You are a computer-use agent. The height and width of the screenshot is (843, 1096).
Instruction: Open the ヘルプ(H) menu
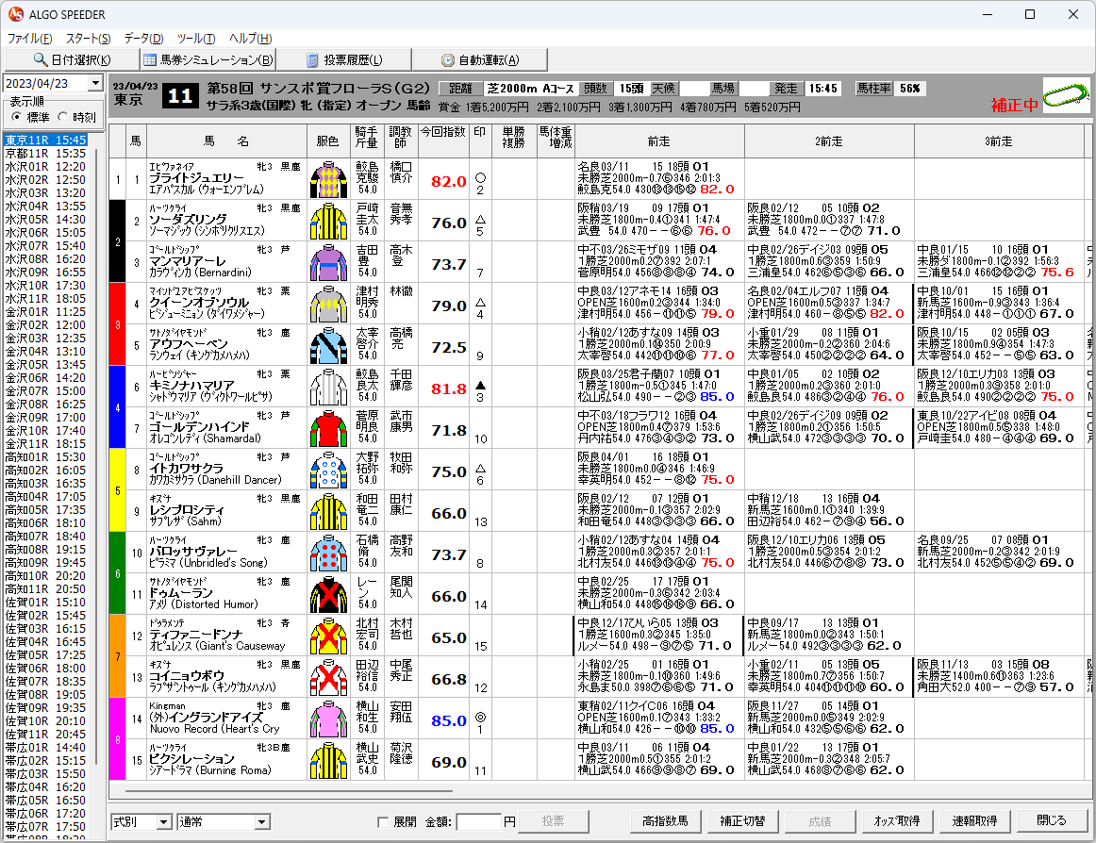(250, 39)
